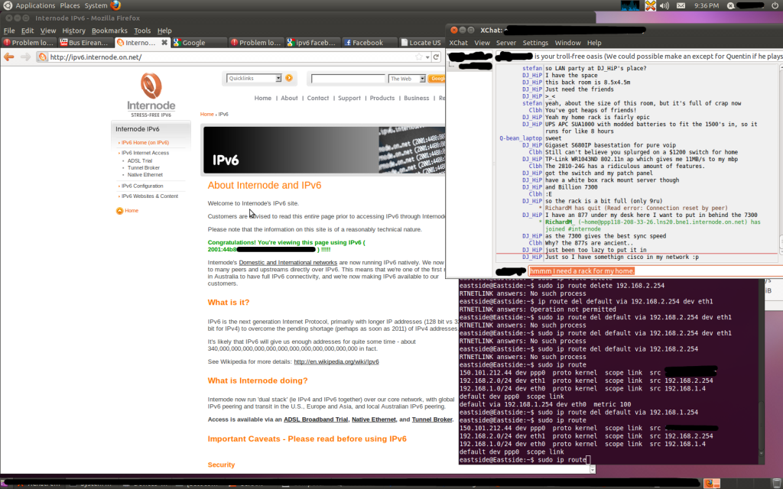The image size is (783, 489).
Task: Click the Internode logo on the page
Action: [x=151, y=95]
